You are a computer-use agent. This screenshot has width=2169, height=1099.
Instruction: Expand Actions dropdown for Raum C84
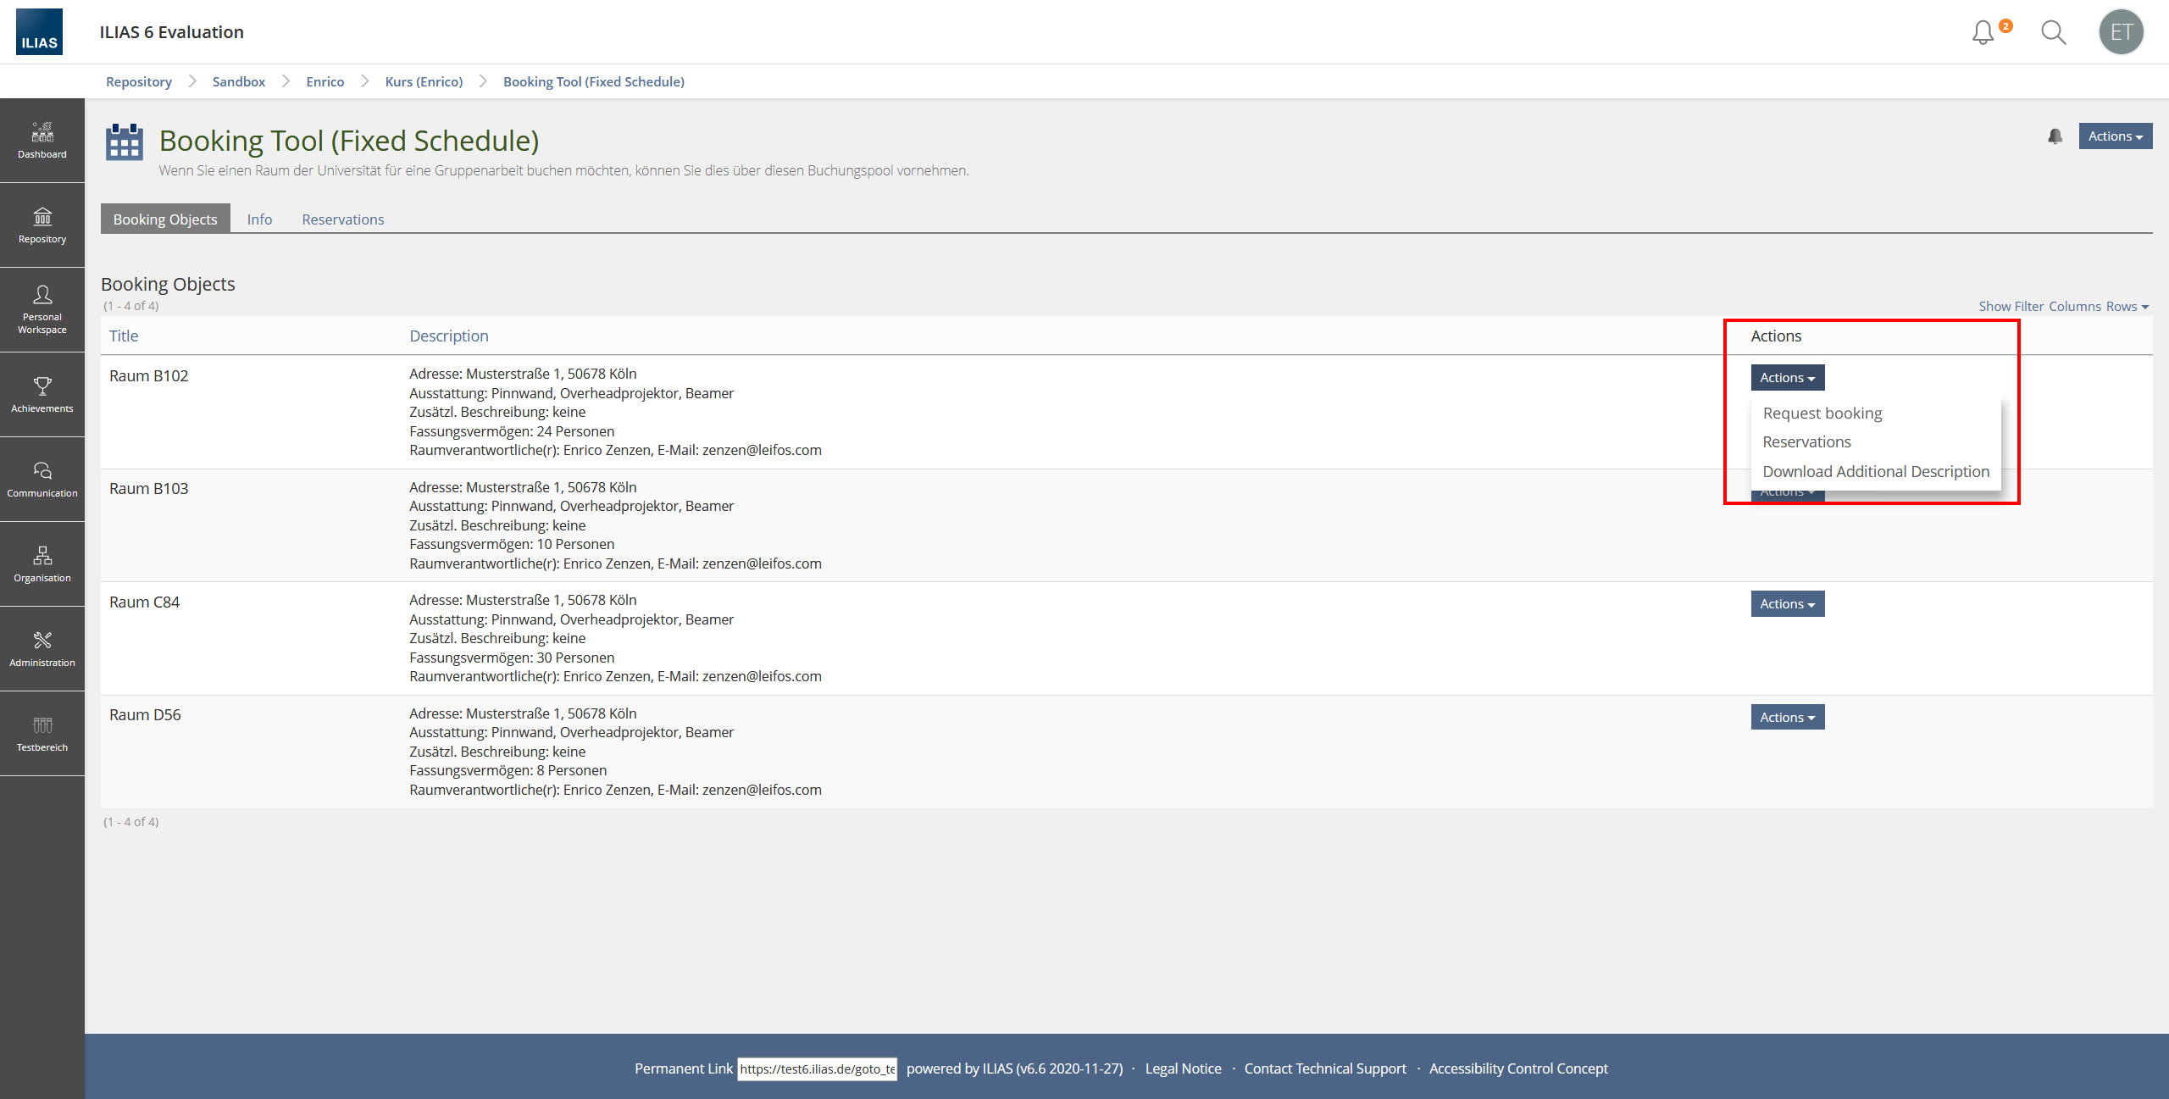[1787, 604]
